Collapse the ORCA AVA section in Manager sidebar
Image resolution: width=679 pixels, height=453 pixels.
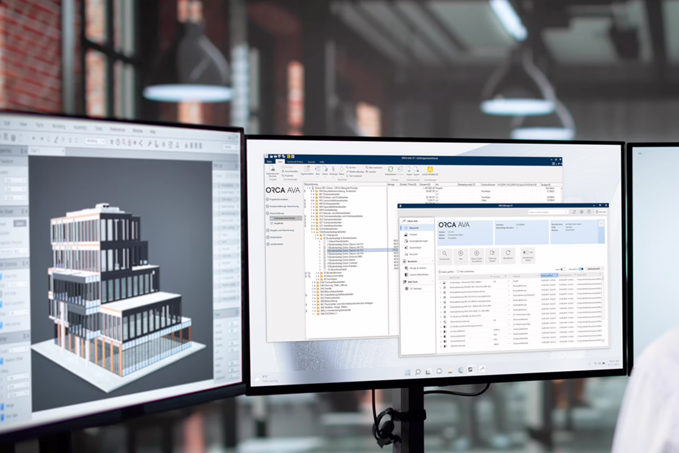pyautogui.click(x=432, y=220)
